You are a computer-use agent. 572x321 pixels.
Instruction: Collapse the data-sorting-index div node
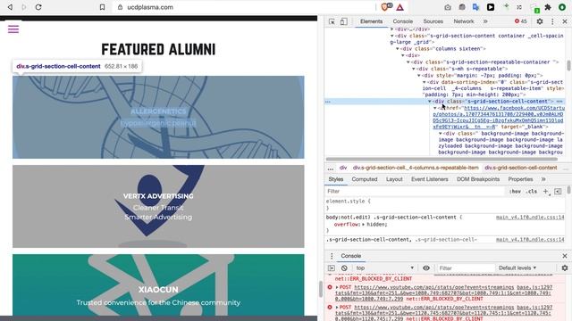[425, 82]
